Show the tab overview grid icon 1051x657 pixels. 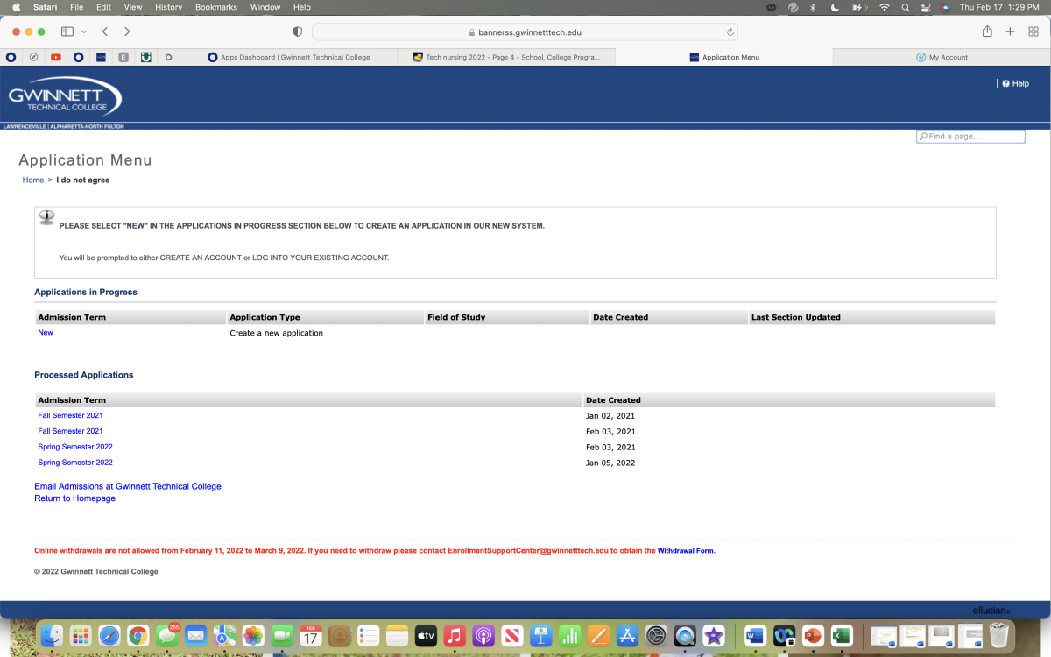[x=1033, y=32]
